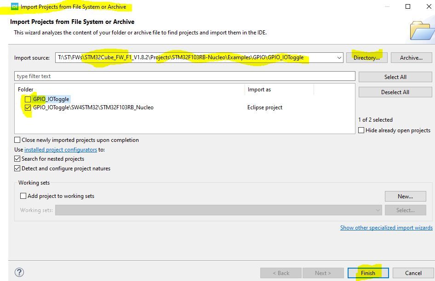Expand the Import source dropdown arrow
The width and height of the screenshot is (435, 281).
[x=339, y=58]
